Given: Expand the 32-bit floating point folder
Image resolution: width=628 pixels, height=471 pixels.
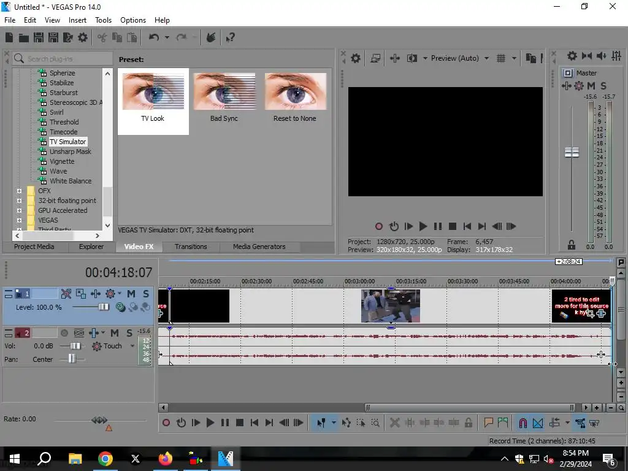Looking at the screenshot, I should point(19,201).
